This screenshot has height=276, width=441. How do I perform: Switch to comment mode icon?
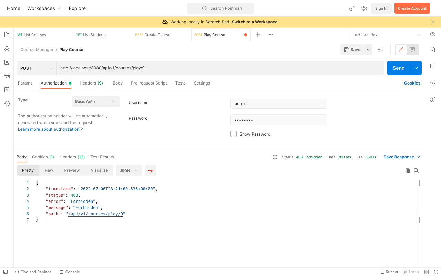point(412,50)
